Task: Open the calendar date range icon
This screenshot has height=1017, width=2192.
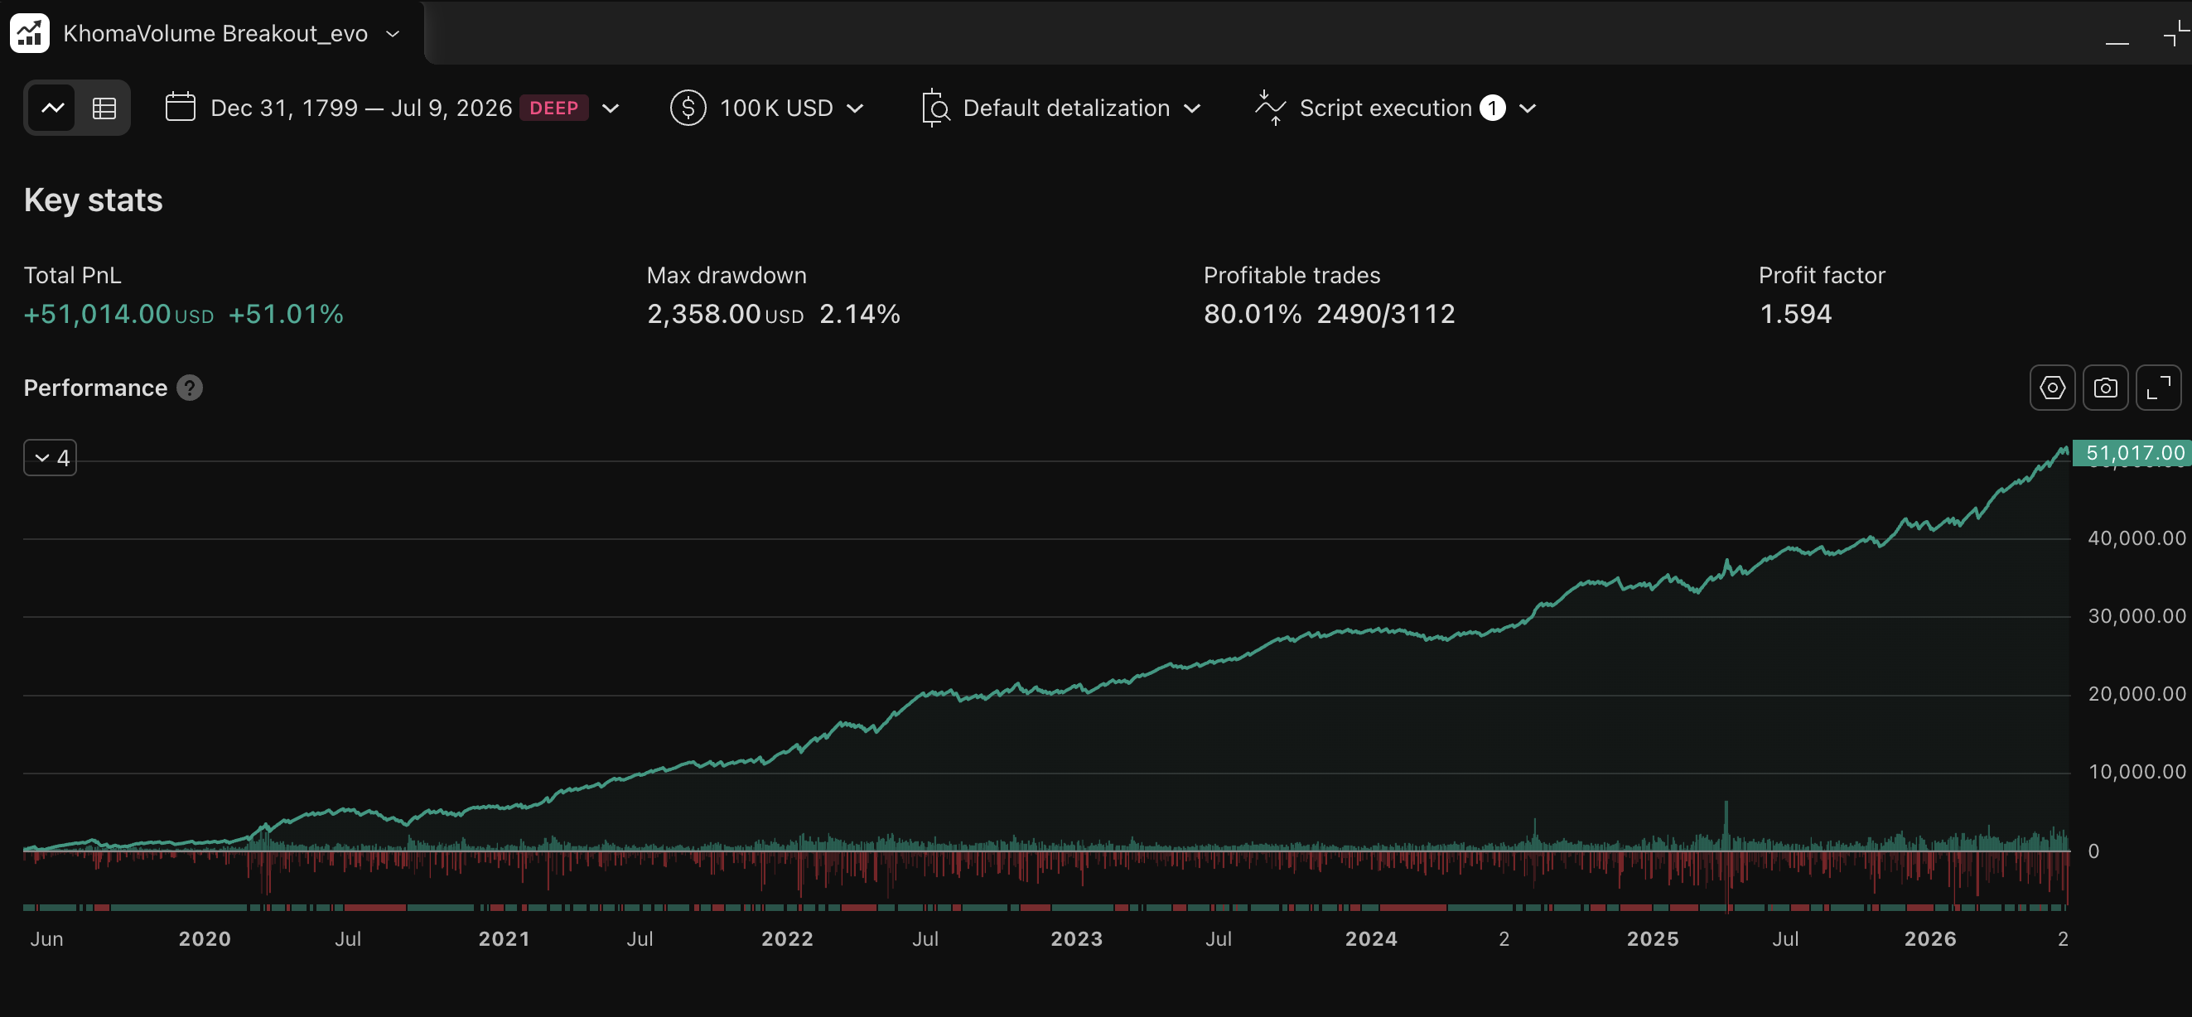Action: (x=181, y=107)
